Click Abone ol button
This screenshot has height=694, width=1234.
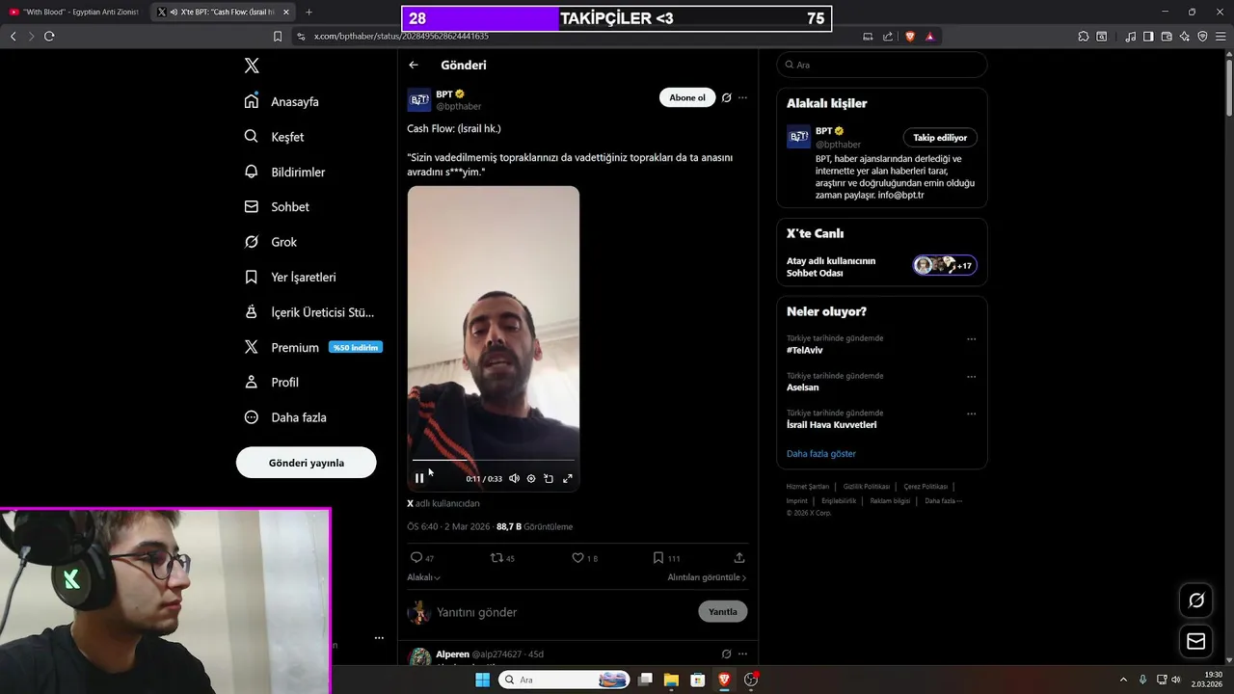click(687, 97)
